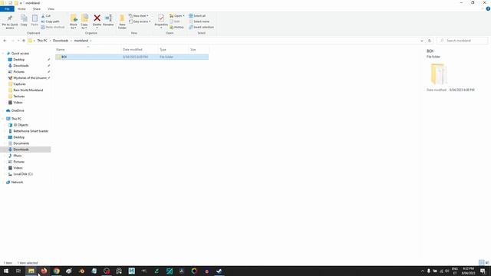Click Select all in the ribbon
491x276 pixels.
[x=197, y=16]
